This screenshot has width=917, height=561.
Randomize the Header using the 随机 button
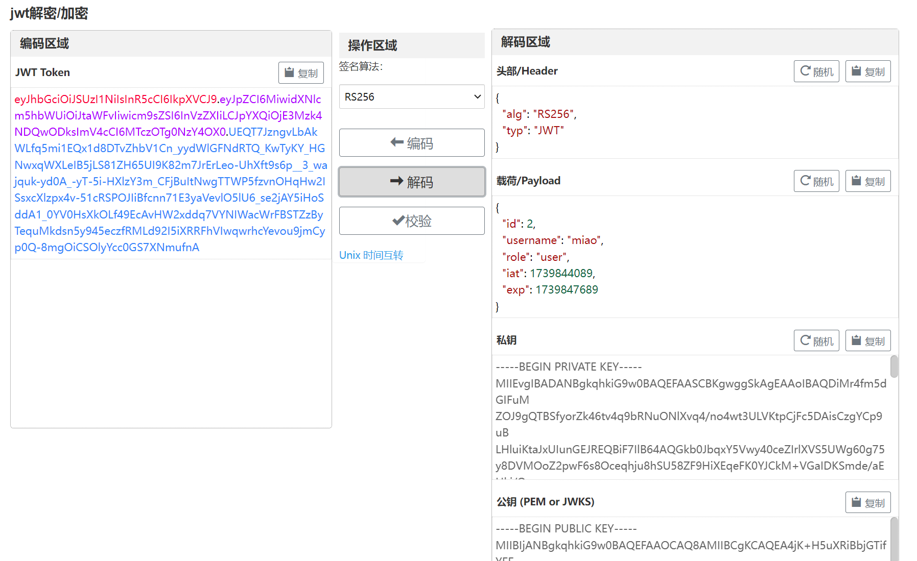(816, 71)
